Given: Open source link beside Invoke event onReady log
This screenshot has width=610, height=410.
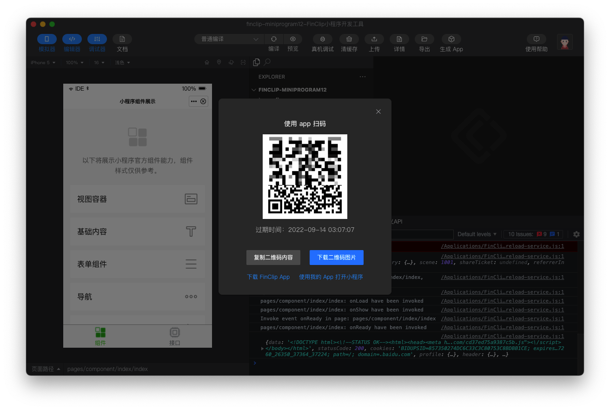Looking at the screenshot, I should point(502,318).
